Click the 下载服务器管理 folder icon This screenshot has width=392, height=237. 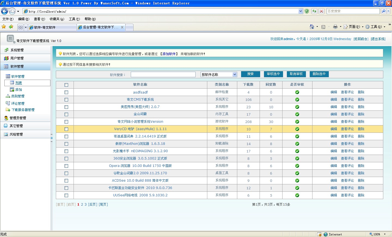click(x=8, y=110)
